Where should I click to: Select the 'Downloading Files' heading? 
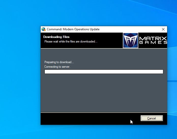click(x=56, y=37)
